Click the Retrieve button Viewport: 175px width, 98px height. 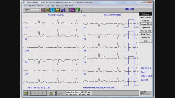click(x=146, y=14)
